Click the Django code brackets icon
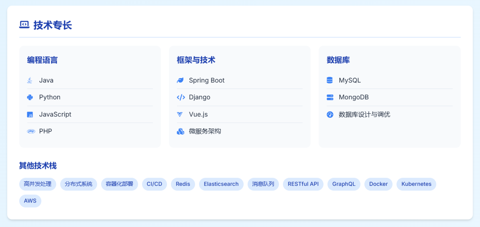 pyautogui.click(x=181, y=97)
